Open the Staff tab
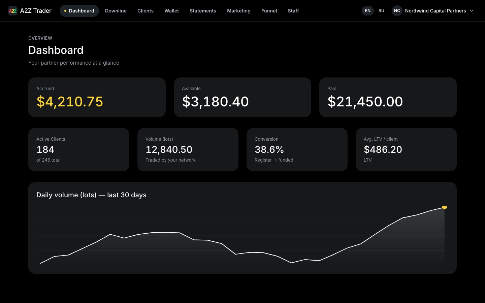 293,11
